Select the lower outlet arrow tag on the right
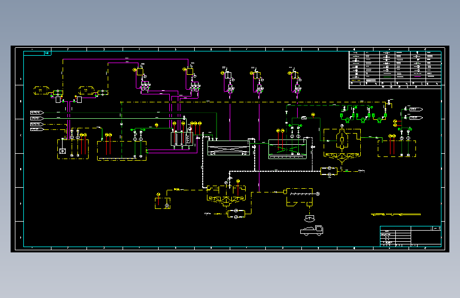The height and width of the screenshot is (298, 460). (416, 118)
